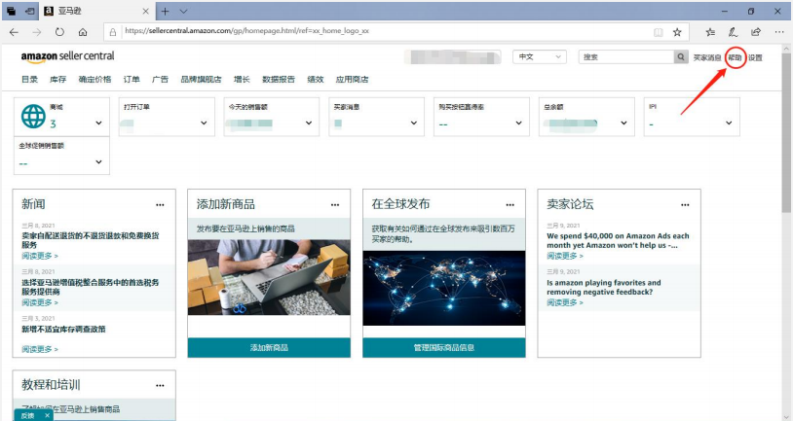The width and height of the screenshot is (793, 421).
Task: Click the browser forward arrow
Action: tap(36, 32)
